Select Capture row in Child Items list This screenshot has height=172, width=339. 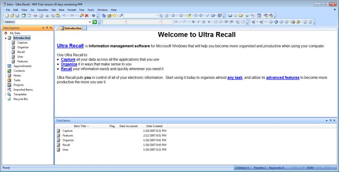coord(111,131)
